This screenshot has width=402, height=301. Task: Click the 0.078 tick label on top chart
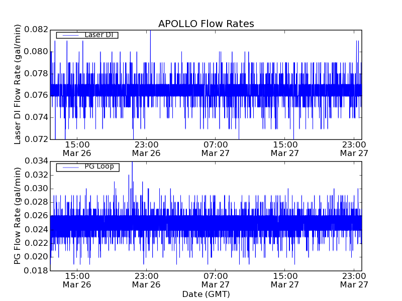(36, 74)
